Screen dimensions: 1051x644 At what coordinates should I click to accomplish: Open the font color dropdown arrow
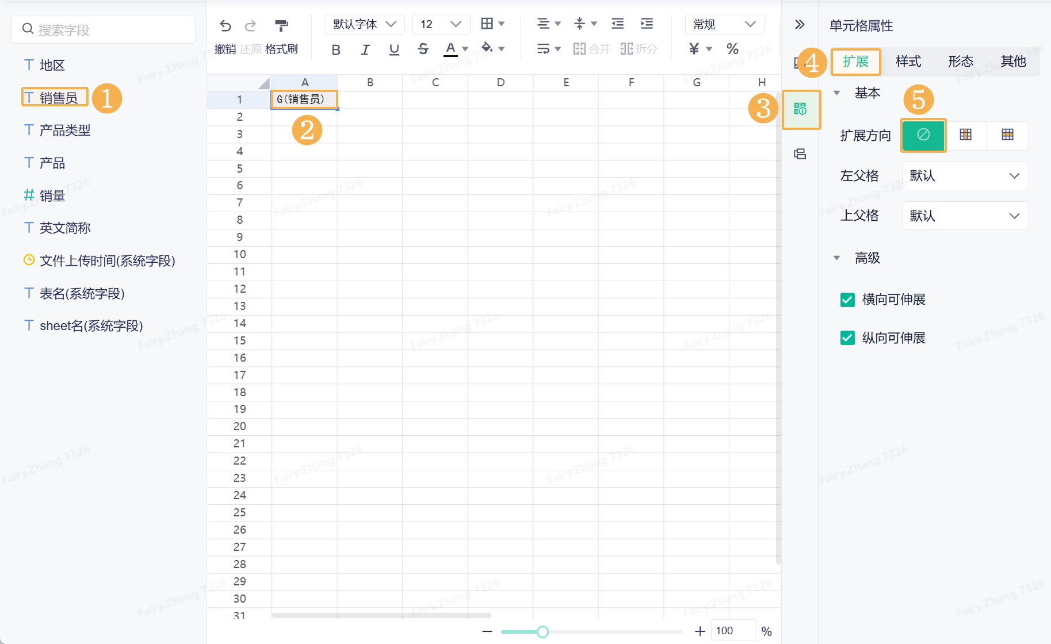[x=465, y=49]
